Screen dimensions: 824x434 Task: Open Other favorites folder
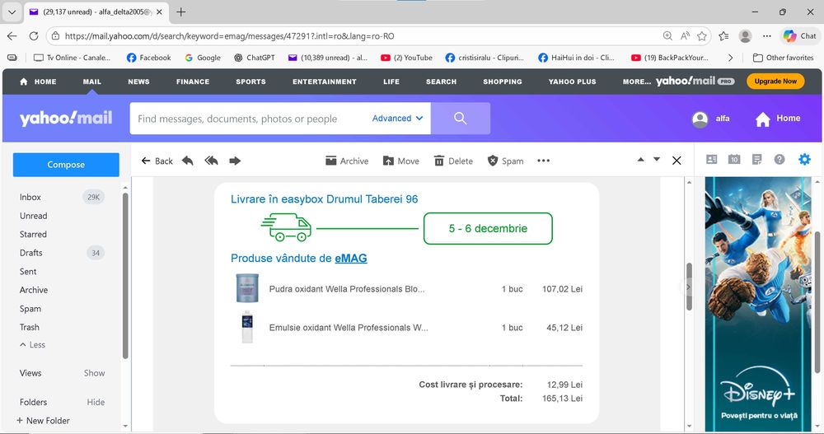coord(783,58)
